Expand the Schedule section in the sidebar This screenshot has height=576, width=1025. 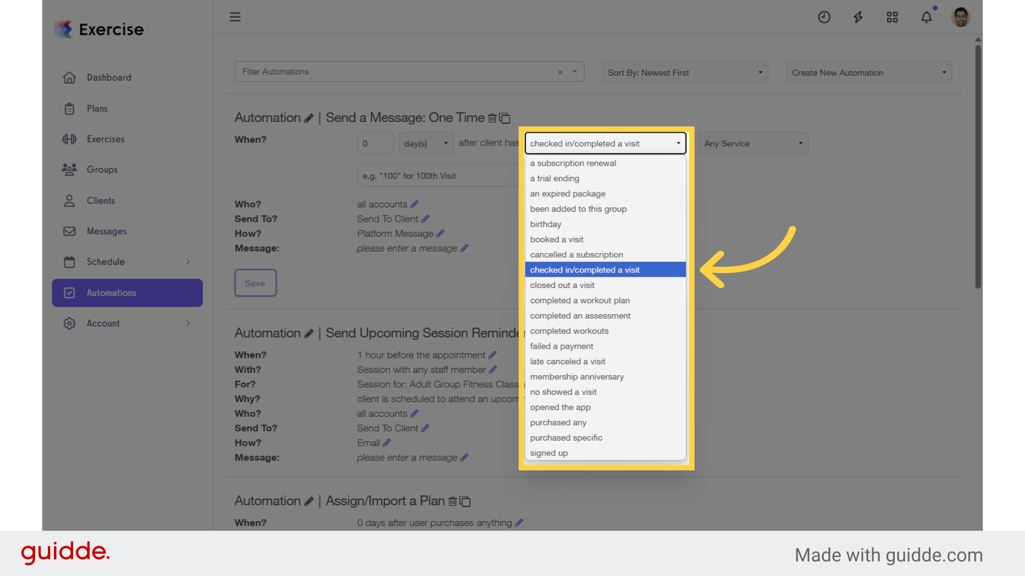point(188,261)
